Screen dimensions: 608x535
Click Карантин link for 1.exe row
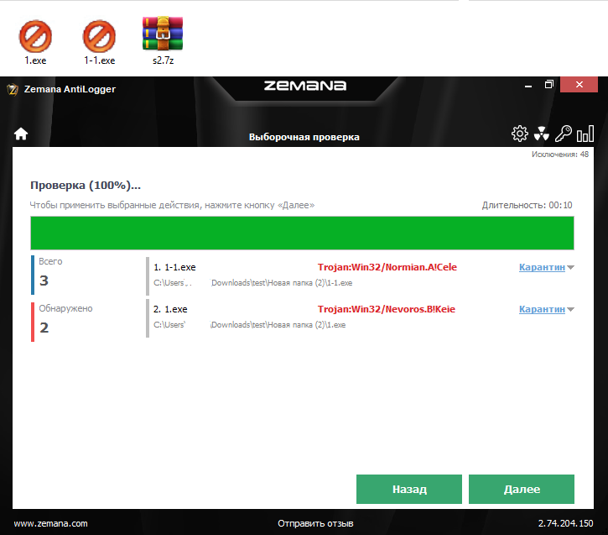542,309
